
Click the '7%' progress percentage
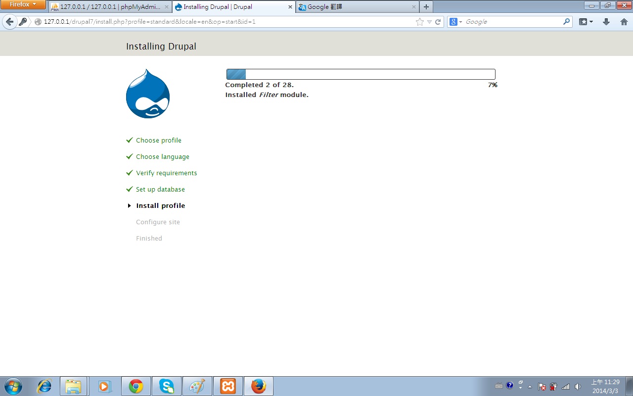tap(493, 85)
